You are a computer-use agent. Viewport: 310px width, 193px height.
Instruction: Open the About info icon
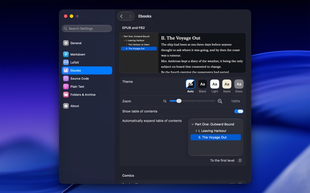(66, 106)
